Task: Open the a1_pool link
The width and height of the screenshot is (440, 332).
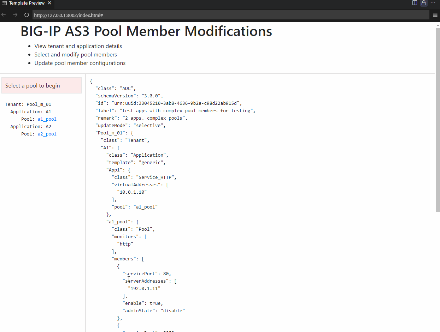Action: (47, 119)
